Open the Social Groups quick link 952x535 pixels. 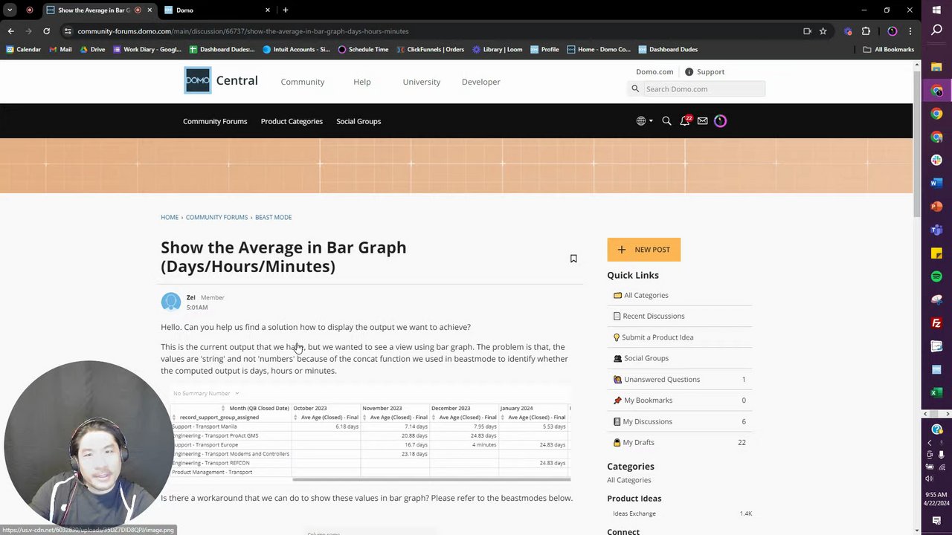[646, 358]
